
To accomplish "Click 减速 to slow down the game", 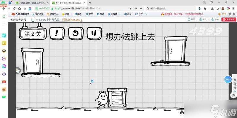I will [x=78, y=14].
